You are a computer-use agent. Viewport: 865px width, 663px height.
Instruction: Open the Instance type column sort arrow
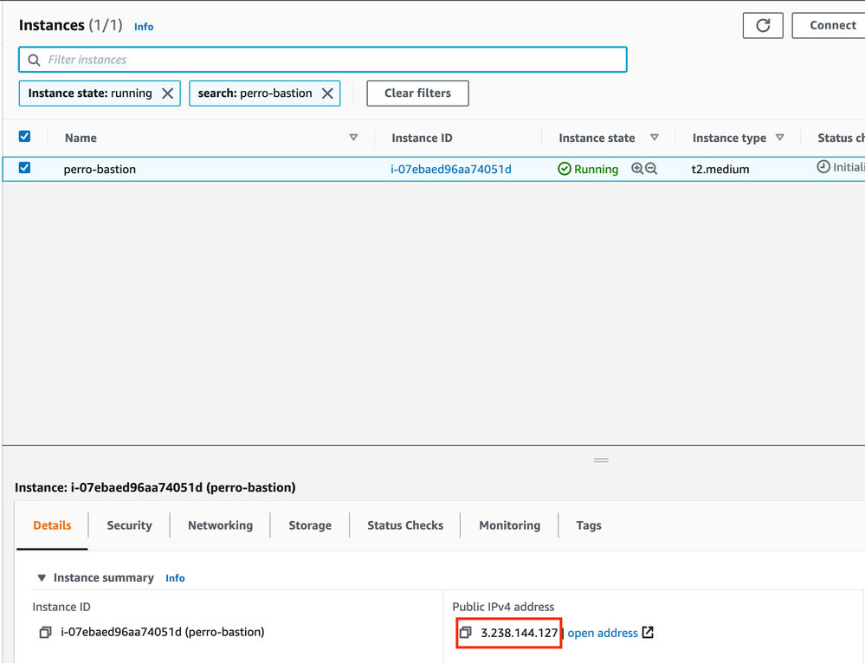tap(779, 138)
